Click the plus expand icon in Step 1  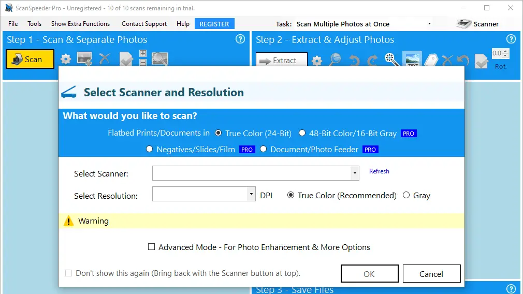[143, 53]
